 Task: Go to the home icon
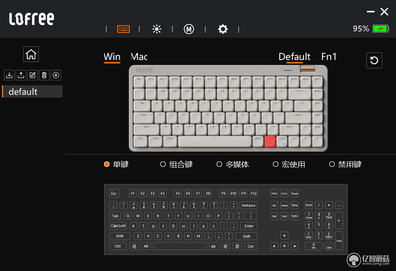pyautogui.click(x=31, y=54)
